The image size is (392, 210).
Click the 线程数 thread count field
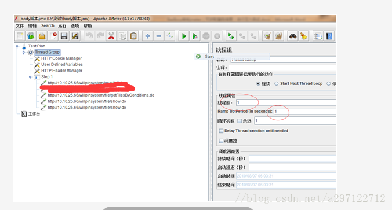coord(286,102)
